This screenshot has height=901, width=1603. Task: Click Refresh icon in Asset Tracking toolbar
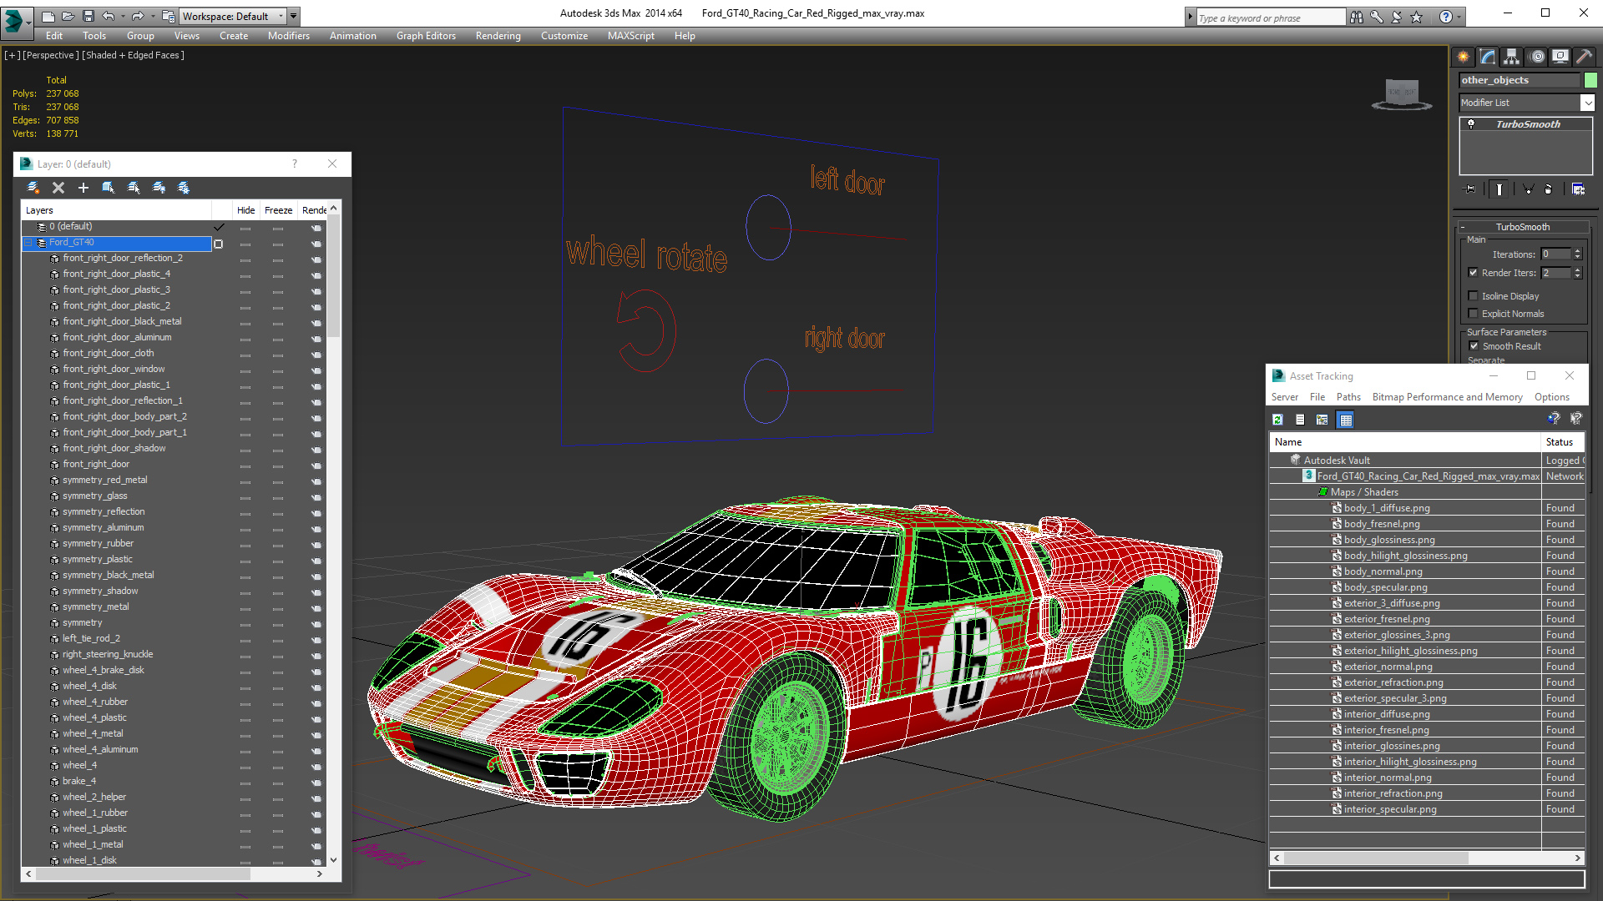[1277, 420]
